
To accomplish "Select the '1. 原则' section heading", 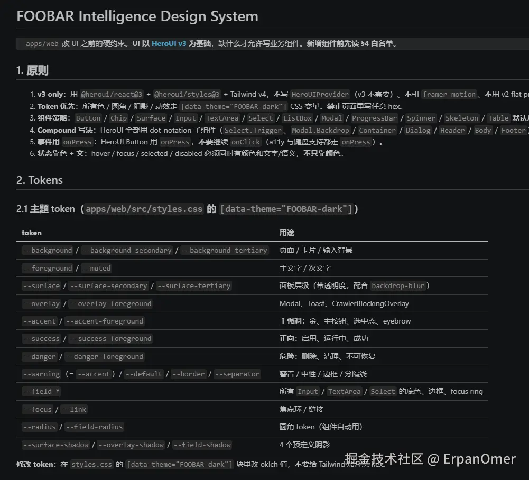I will point(32,70).
